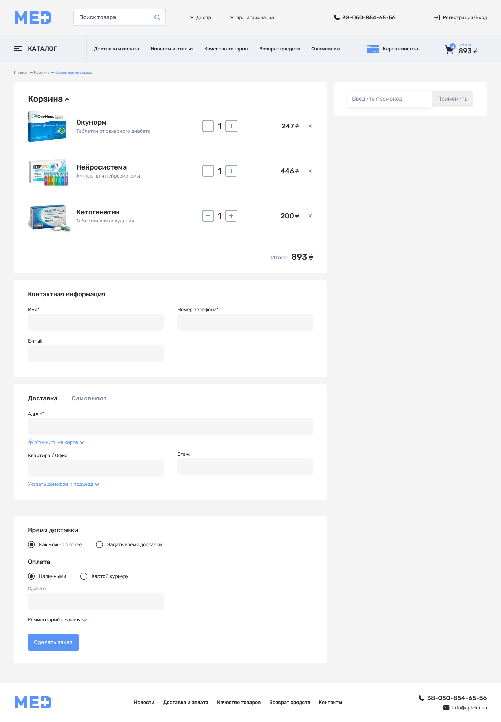
Task: Expand Уточнить на карте section
Action: pyautogui.click(x=56, y=442)
